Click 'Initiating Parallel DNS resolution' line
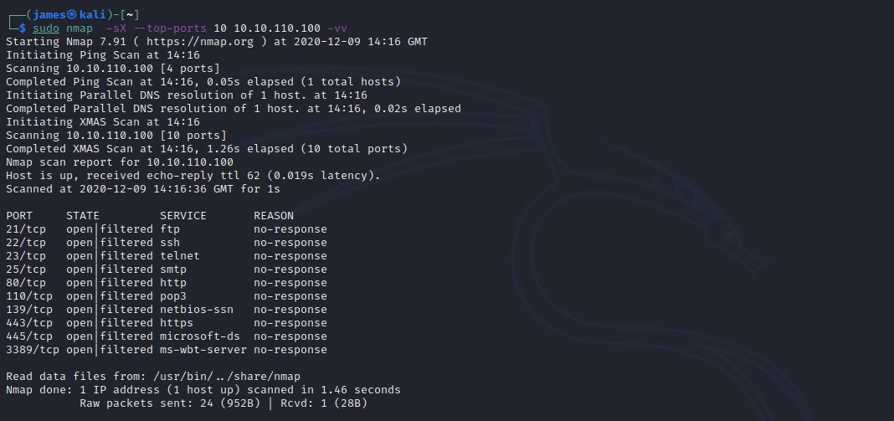Screen dimensions: 894x421 pos(187,95)
